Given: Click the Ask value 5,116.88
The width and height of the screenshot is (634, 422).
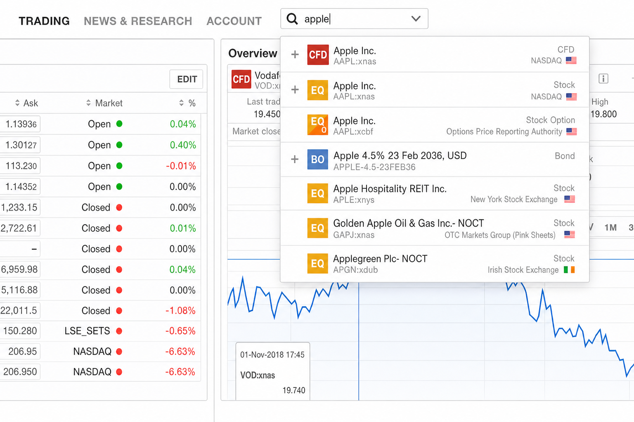Looking at the screenshot, I should (x=19, y=290).
